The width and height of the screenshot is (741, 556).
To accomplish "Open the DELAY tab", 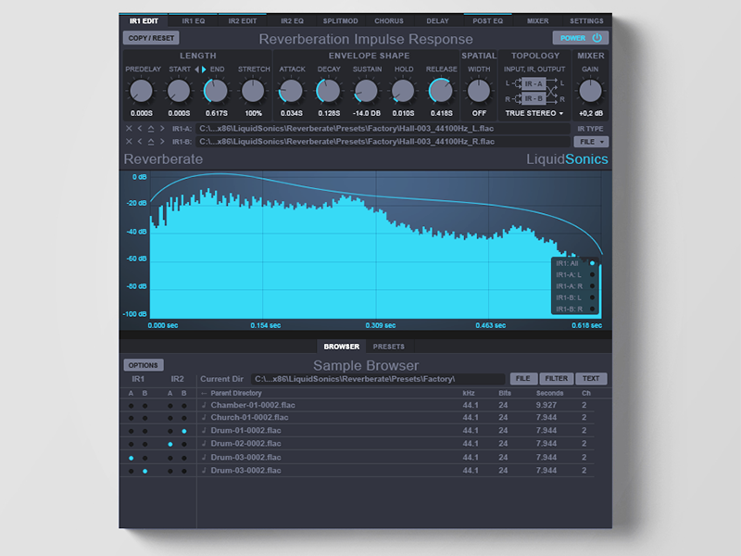I will click(x=437, y=20).
